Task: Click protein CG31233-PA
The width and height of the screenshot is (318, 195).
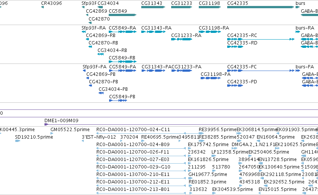Action: click(x=182, y=71)
